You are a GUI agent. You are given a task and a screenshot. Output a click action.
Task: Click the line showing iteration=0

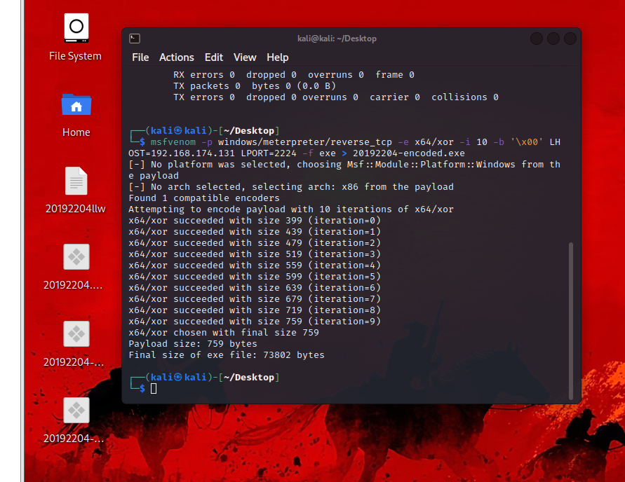click(x=255, y=220)
